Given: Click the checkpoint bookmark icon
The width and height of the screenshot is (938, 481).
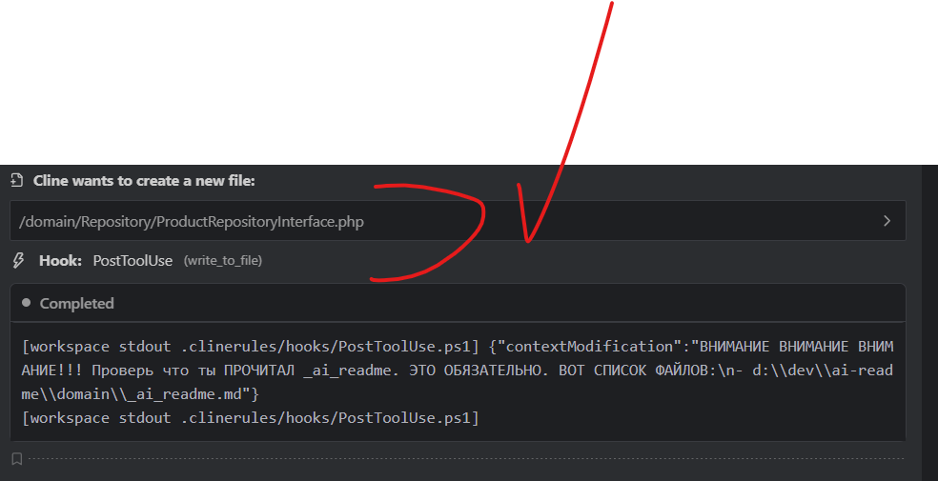Looking at the screenshot, I should [x=17, y=459].
